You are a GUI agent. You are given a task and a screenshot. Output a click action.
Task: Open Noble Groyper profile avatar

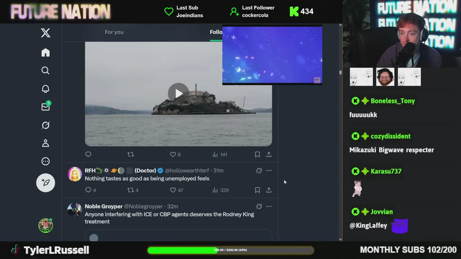coord(75,210)
